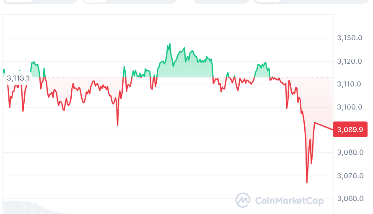This screenshot has height=214, width=373.
Task: Select the 3,120.0 price axis label
Action: pos(350,61)
